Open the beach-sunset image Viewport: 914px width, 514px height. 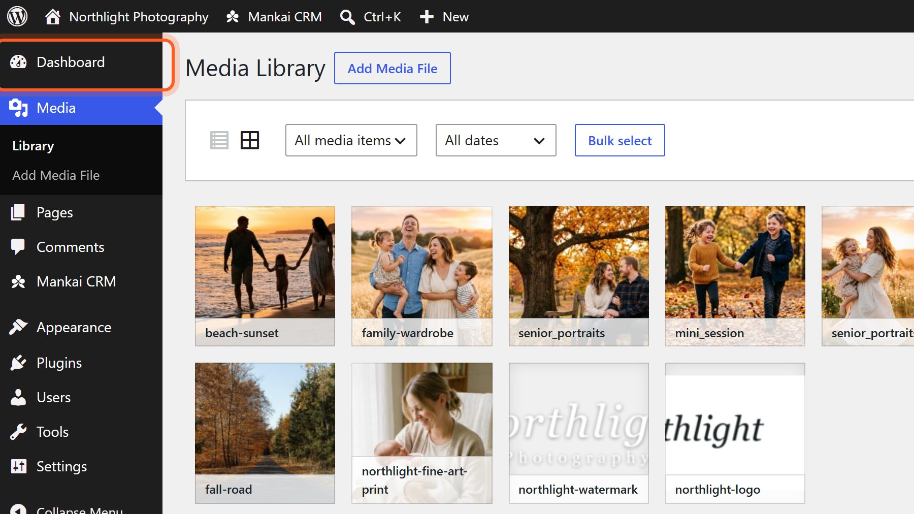[x=265, y=276]
